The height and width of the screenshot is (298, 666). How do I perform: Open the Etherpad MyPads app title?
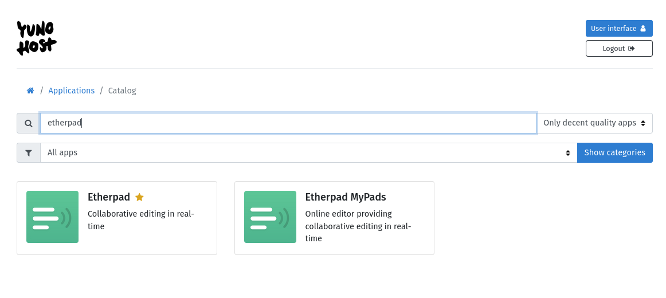[x=346, y=197]
